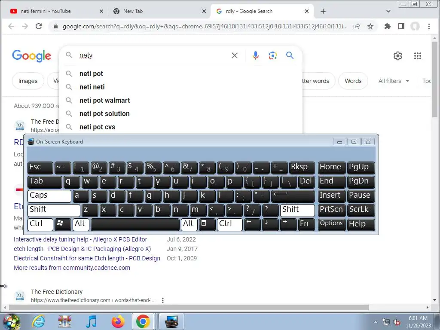Toggle the left Ctrl key

[x=40, y=224]
